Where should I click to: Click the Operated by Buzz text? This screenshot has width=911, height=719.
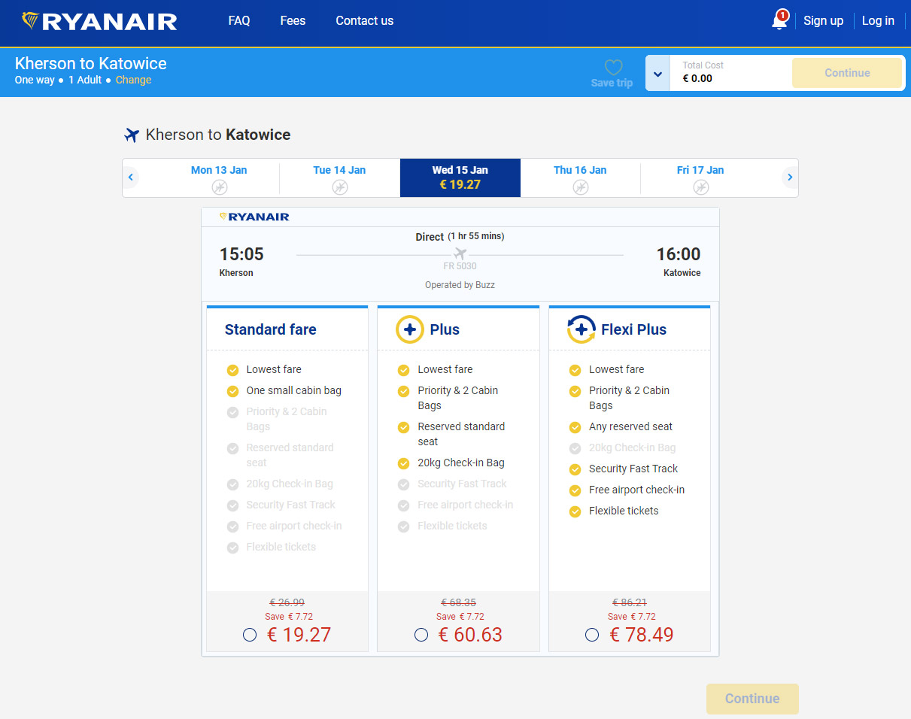460,285
